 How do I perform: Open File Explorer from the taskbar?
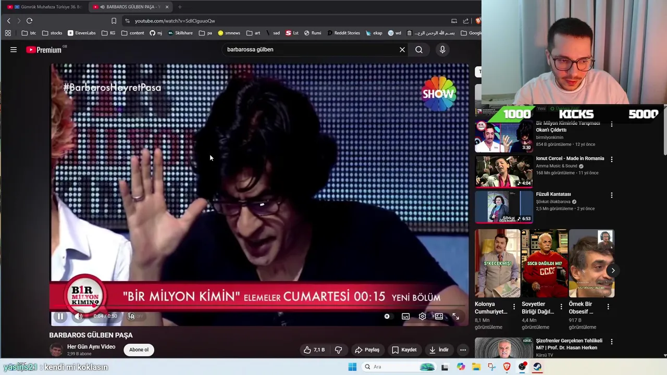[476, 367]
